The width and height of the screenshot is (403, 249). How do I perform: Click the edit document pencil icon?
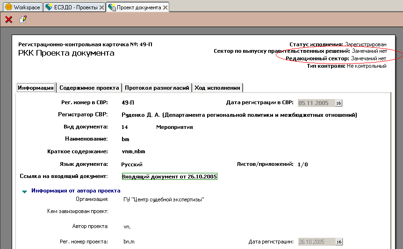pyautogui.click(x=23, y=19)
